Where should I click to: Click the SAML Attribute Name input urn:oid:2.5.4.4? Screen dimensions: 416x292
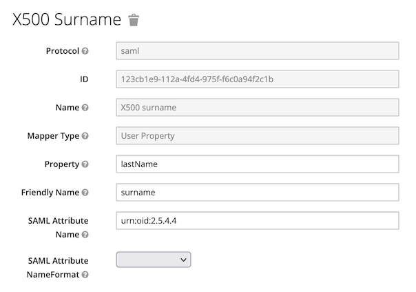tap(258, 220)
